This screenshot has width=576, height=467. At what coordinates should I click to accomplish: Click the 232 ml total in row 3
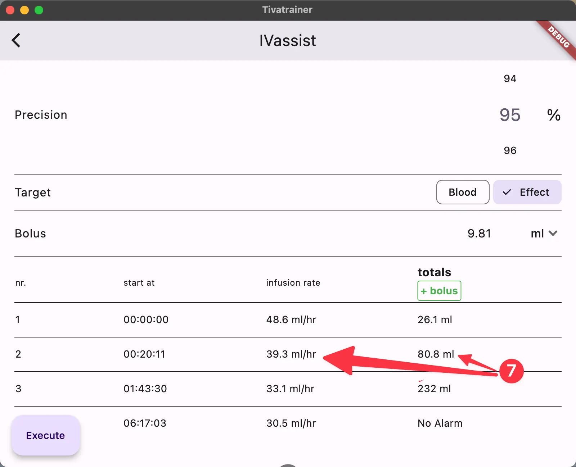434,389
